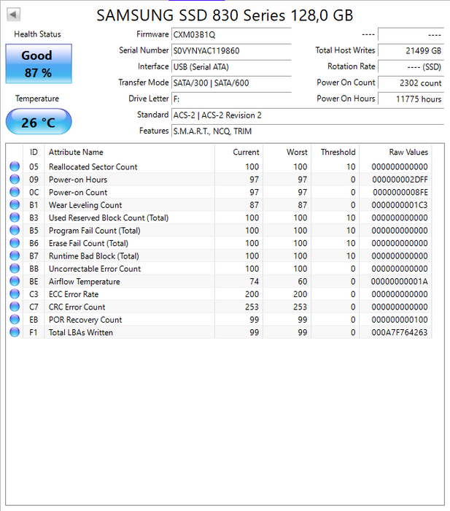Select the Firmware field CXM03B1Q

[x=230, y=35]
